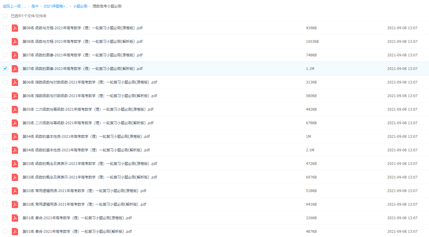Go to 高中 folder in breadcrumb
The height and width of the screenshot is (237, 429).
pos(35,6)
